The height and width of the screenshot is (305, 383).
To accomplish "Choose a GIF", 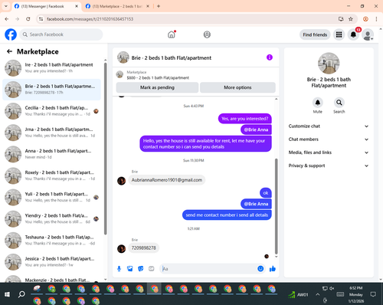I will pyautogui.click(x=152, y=269).
